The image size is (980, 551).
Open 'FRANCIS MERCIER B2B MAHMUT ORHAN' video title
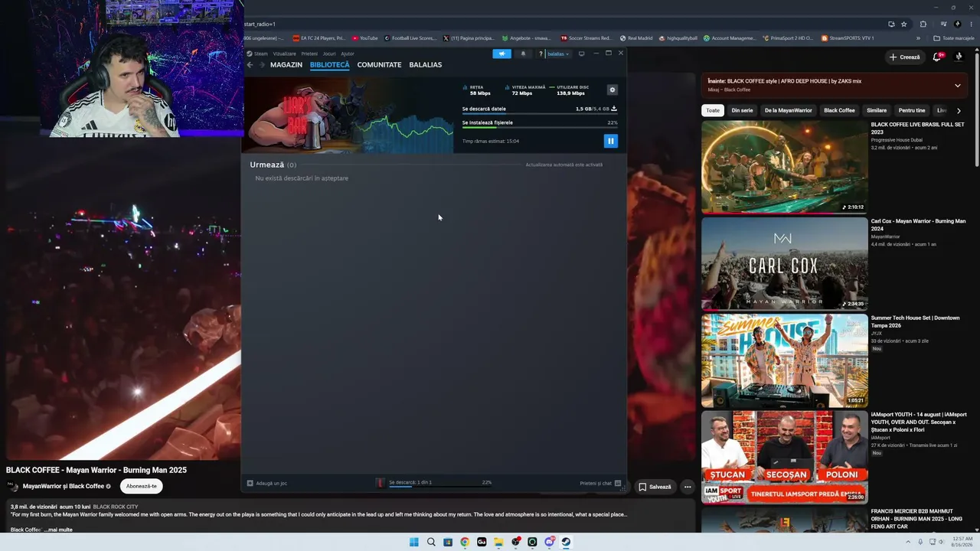(x=918, y=519)
